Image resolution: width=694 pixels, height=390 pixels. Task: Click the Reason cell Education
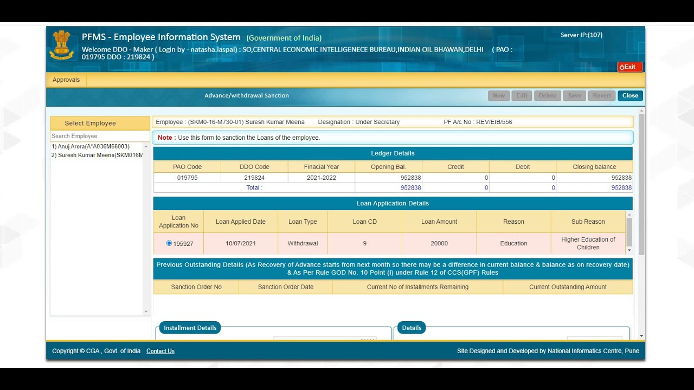click(513, 243)
